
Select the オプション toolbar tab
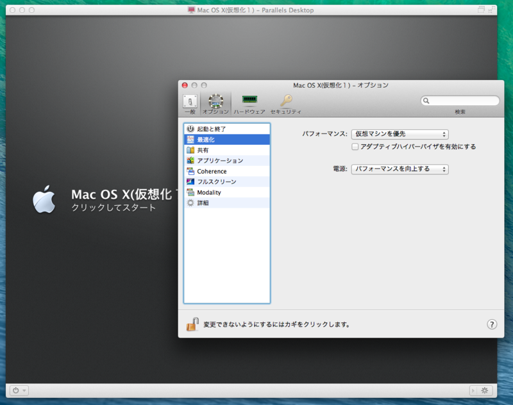215,104
